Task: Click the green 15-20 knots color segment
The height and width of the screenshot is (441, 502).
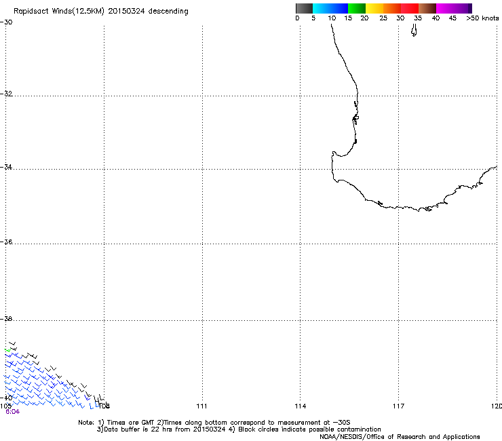Action: [x=357, y=8]
